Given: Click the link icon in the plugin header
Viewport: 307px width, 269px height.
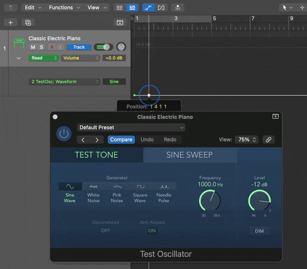Looking at the screenshot, I should click(x=269, y=139).
